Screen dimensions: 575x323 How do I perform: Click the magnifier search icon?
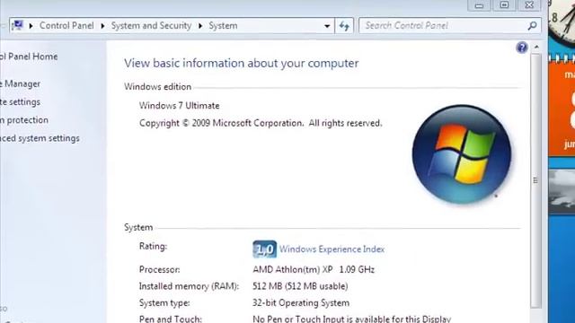click(532, 26)
